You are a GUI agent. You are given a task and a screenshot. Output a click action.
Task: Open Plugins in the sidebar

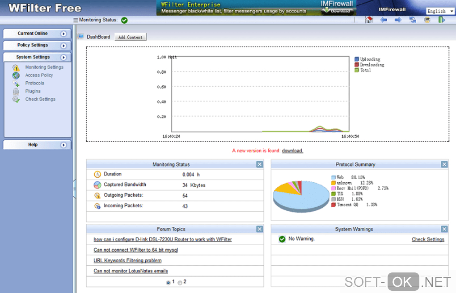[33, 91]
